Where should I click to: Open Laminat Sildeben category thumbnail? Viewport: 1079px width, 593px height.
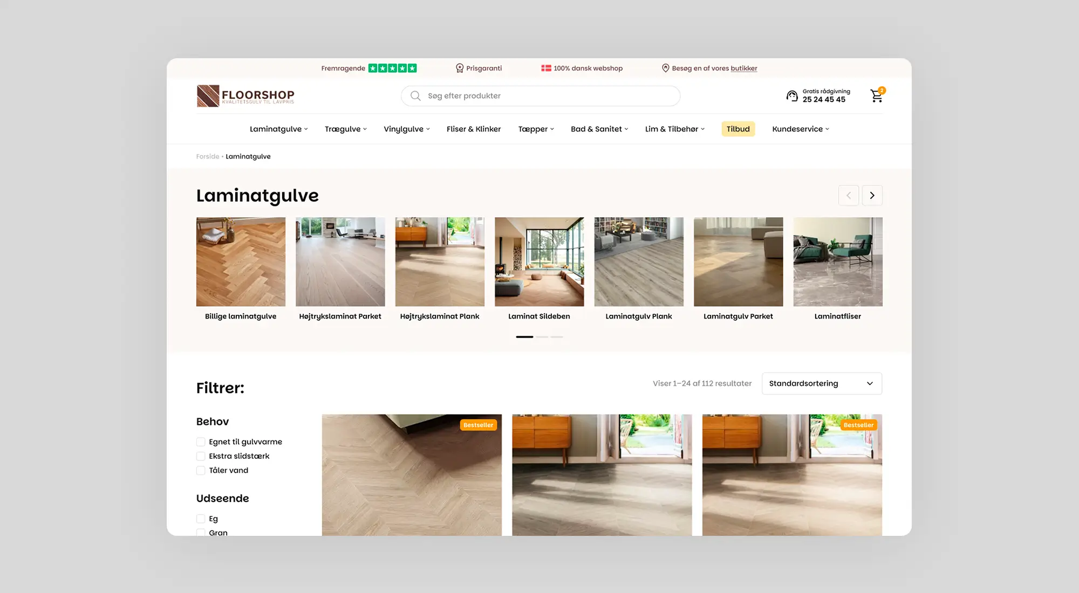point(539,262)
